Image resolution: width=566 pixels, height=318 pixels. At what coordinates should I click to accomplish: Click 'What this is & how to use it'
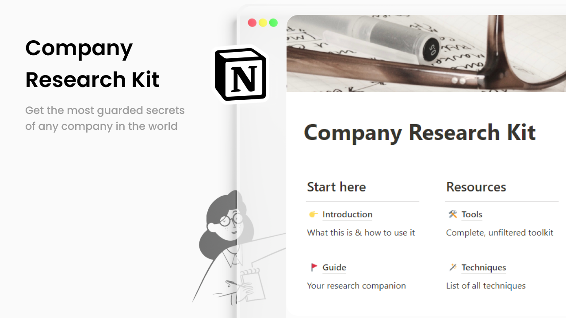point(361,233)
